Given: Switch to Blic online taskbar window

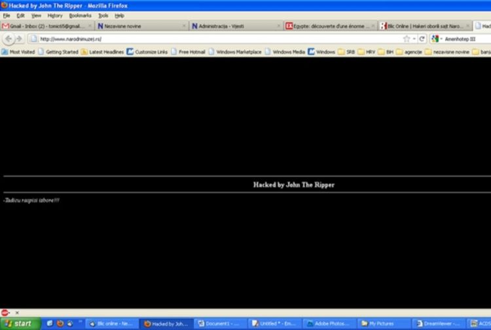Looking at the screenshot, I should coord(113,323).
